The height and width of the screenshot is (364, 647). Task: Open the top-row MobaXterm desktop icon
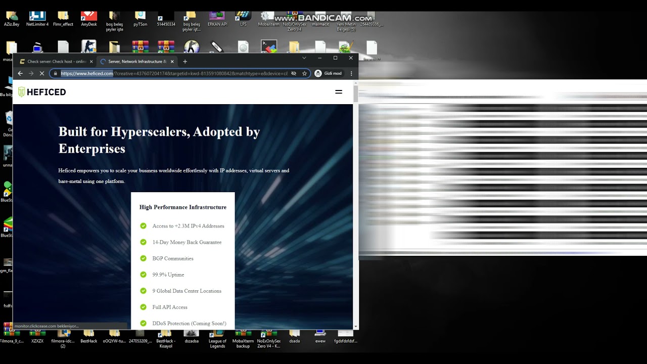(269, 19)
